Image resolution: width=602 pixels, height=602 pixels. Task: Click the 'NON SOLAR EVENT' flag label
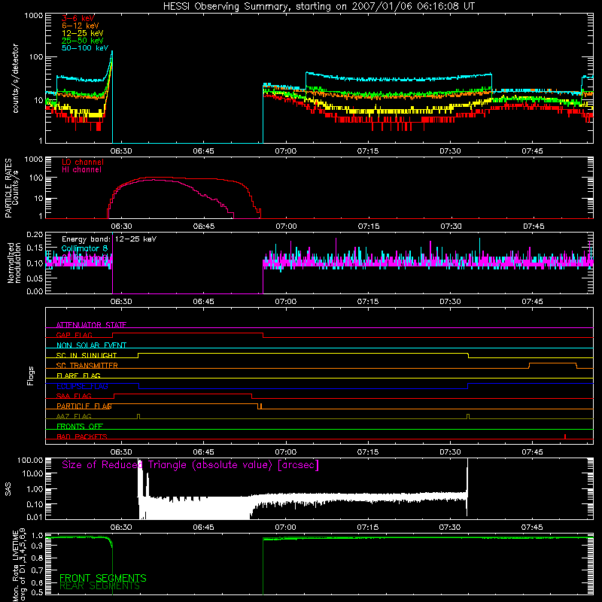pyautogui.click(x=91, y=345)
